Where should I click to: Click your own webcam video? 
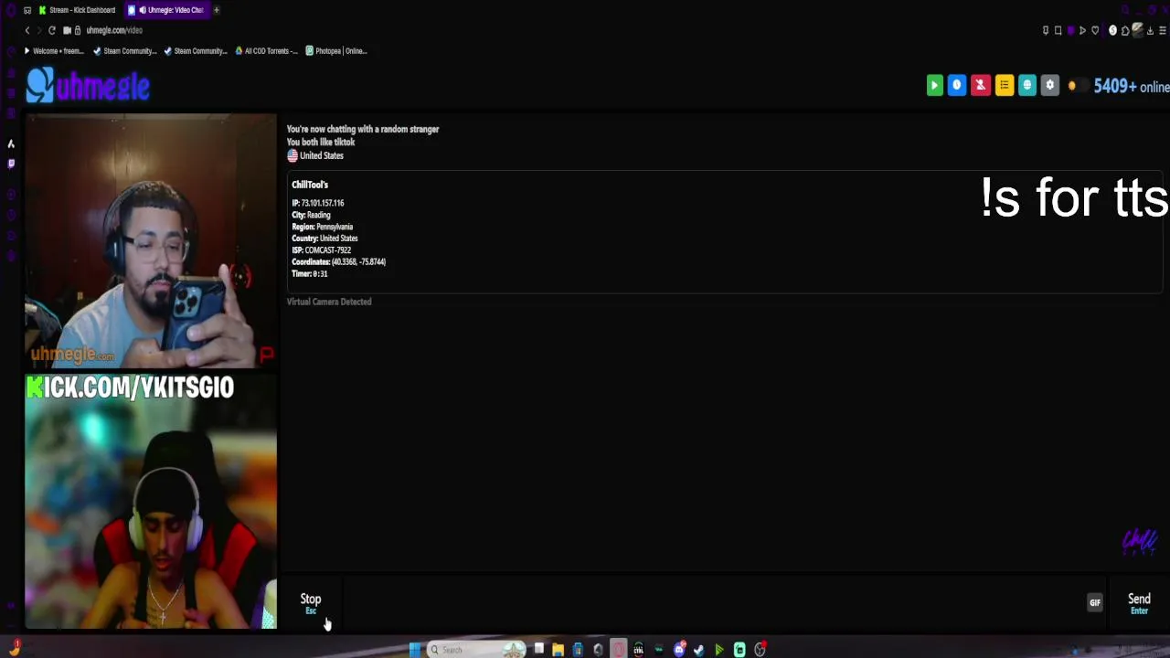coord(150,501)
